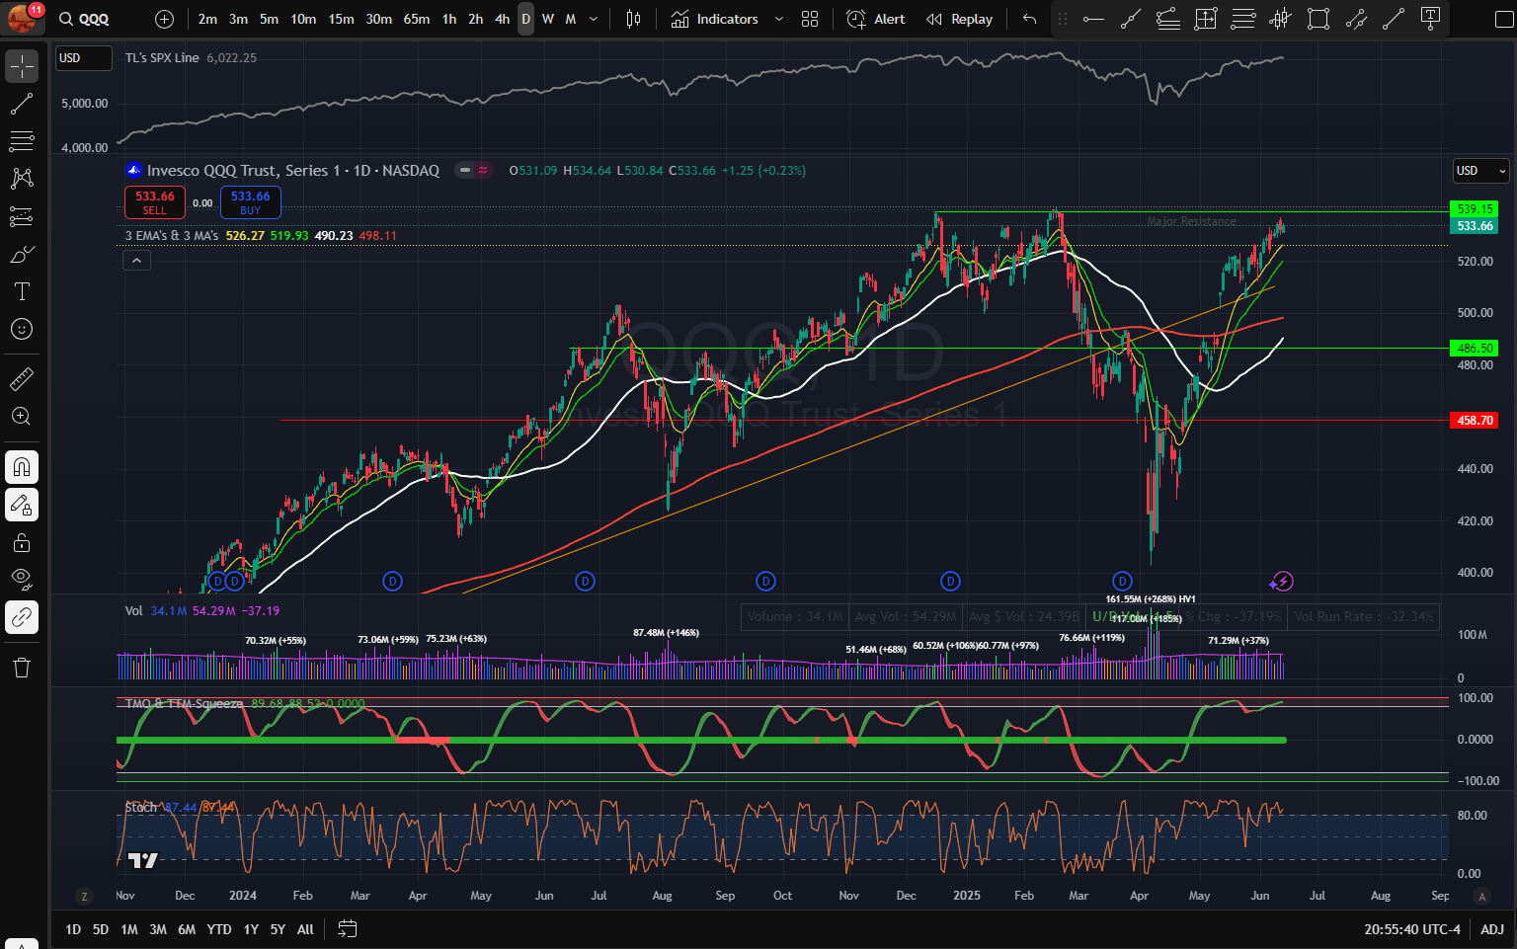
Task: Switch to the 4h interval
Action: 503,19
